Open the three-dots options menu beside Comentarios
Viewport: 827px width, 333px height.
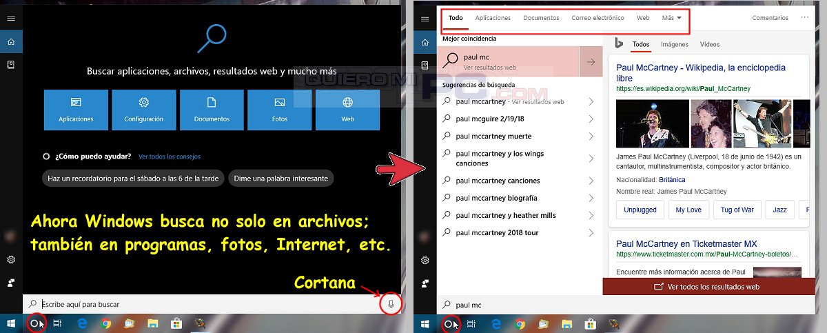(x=805, y=18)
